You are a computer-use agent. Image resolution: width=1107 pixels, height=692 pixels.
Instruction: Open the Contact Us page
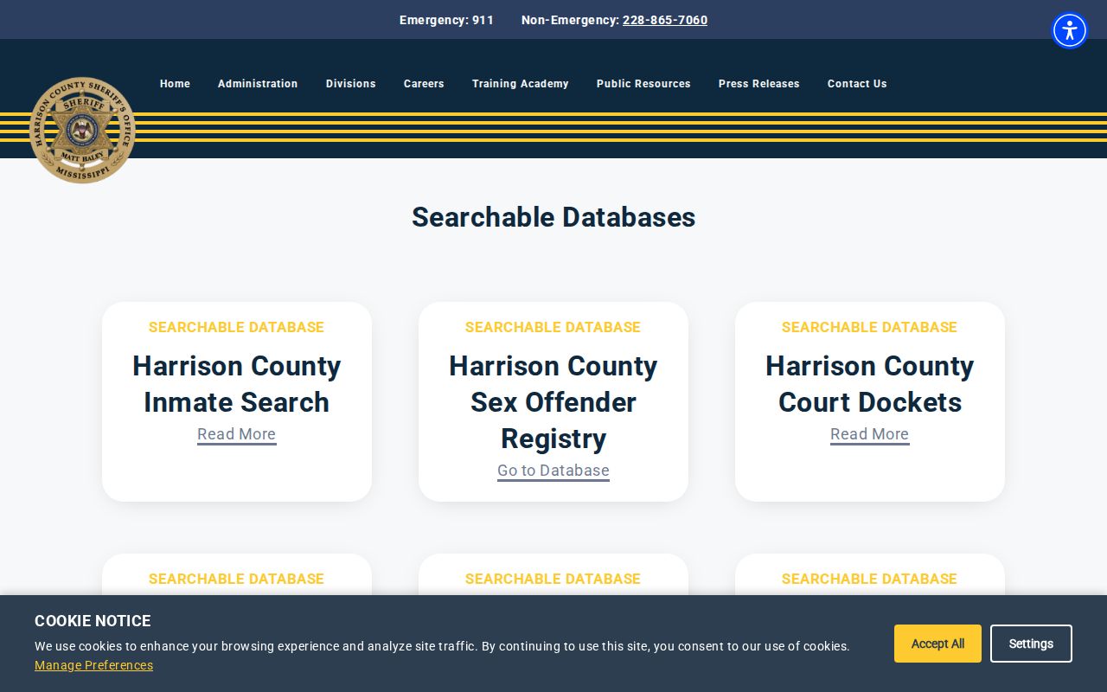(857, 84)
